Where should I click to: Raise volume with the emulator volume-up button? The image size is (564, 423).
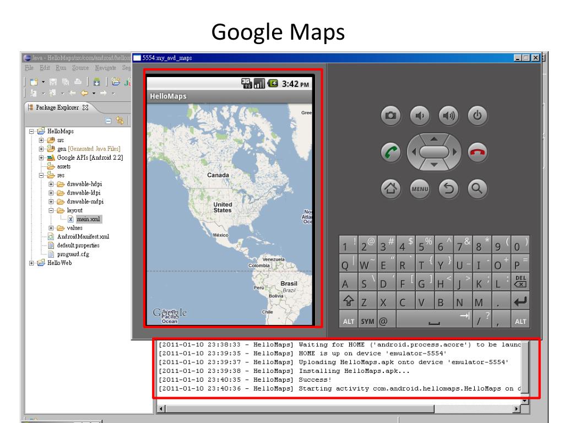448,116
